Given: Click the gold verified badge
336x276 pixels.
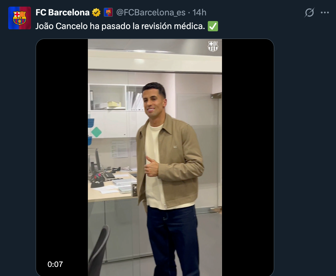Looking at the screenshot, I should click(96, 13).
